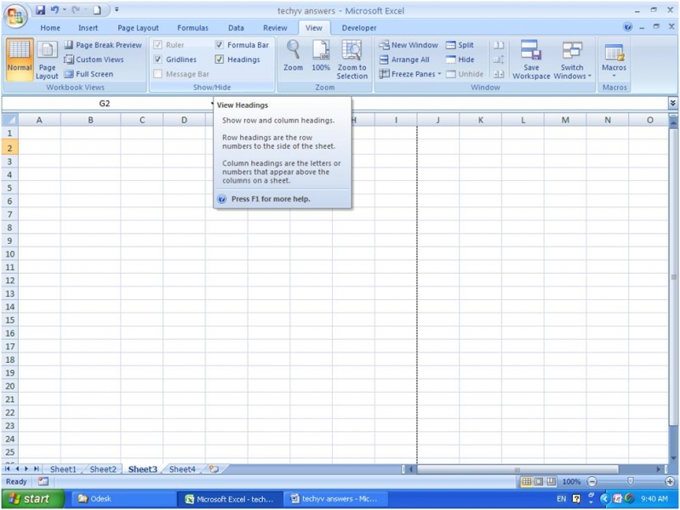Switch to the Sheet1 worksheet tab

pos(63,469)
